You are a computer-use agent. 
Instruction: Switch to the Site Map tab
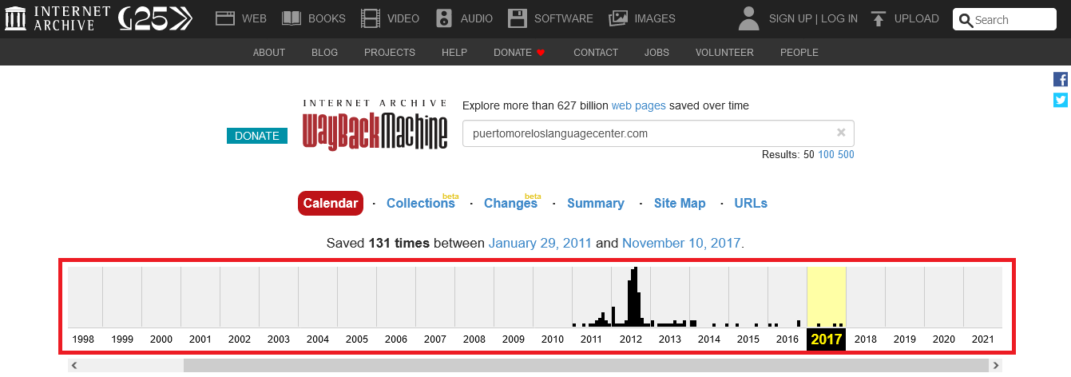(680, 203)
